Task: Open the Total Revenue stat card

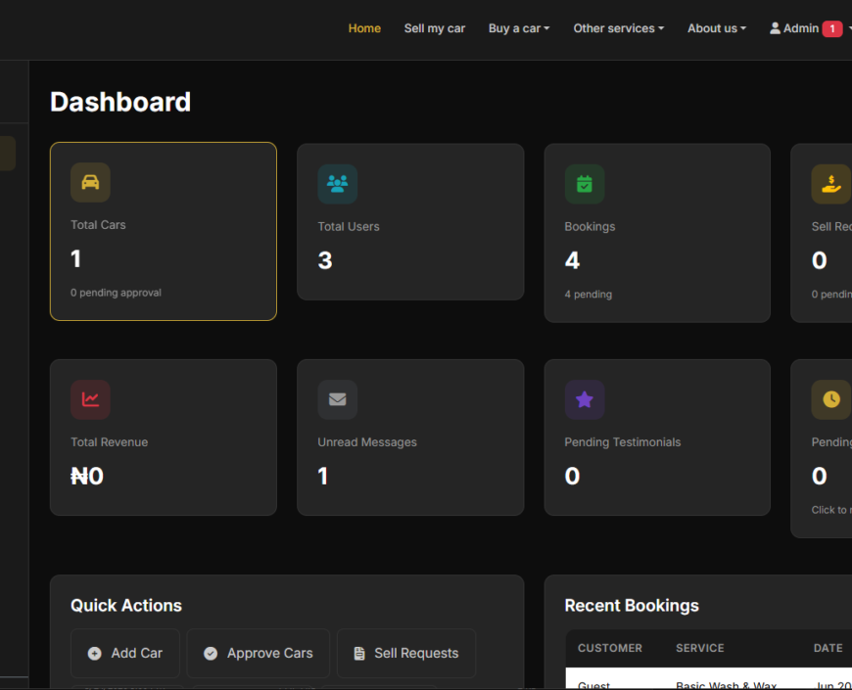Action: (x=163, y=437)
